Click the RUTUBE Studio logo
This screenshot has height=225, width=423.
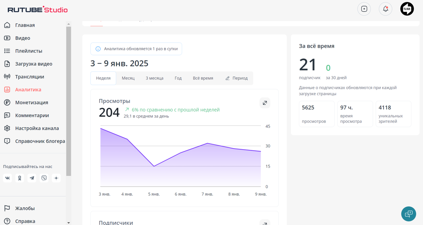coord(38,10)
